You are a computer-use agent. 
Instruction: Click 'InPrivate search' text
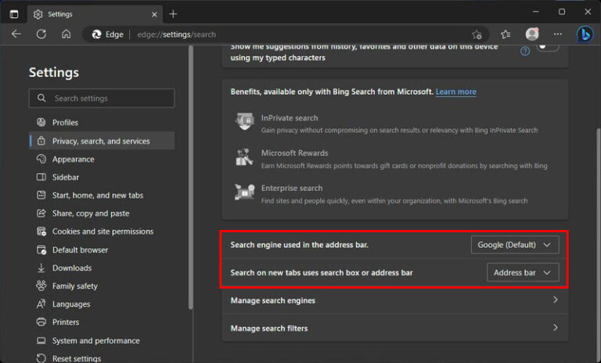[290, 118]
